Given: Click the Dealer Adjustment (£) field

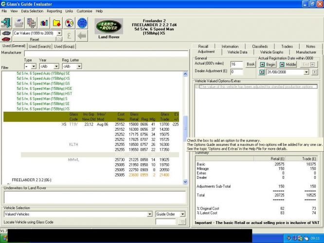Looking at the screenshot, I should click(x=236, y=72).
